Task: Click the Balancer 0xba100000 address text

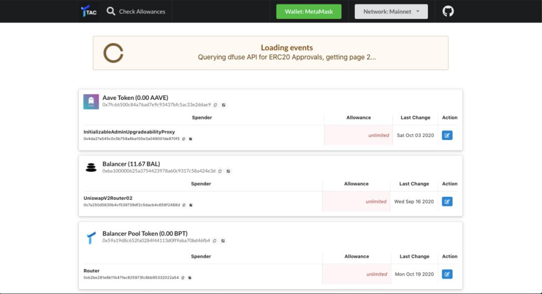Action: coord(159,171)
